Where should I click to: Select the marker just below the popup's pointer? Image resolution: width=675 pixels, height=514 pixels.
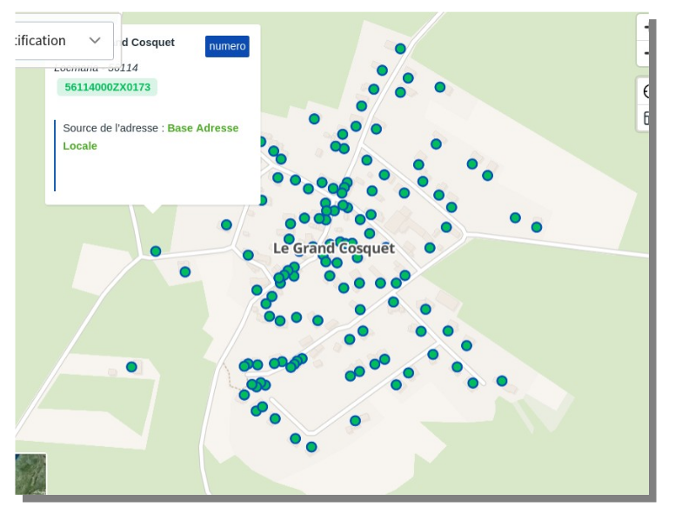coord(156,251)
